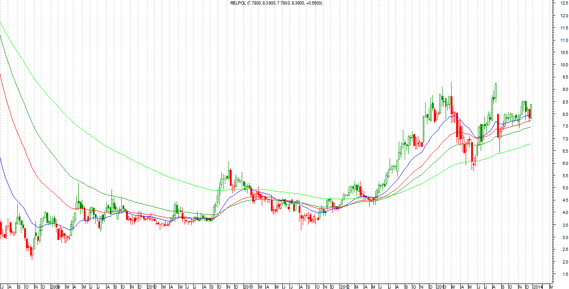This screenshot has width=569, height=289.
Task: Click the 2013 year label on time axis
Action: tap(441, 287)
